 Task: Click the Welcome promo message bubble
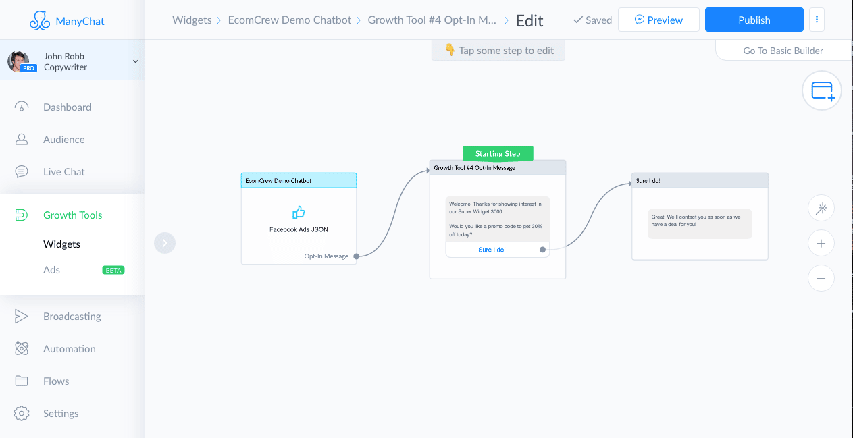[498, 219]
